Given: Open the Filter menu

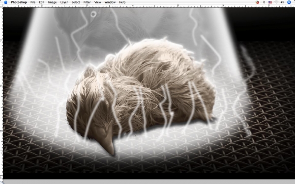Looking at the screenshot, I should tap(87, 2).
